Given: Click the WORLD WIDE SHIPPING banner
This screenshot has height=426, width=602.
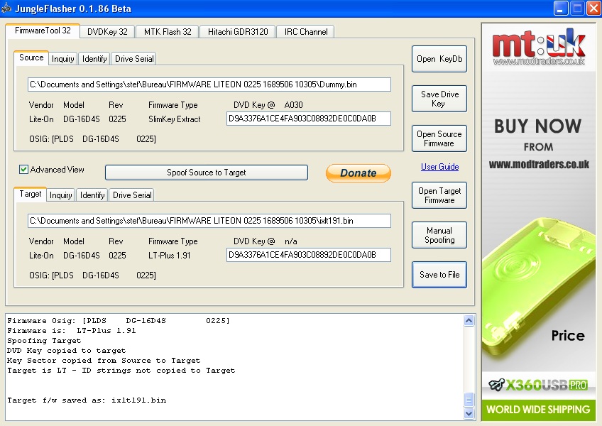Looking at the screenshot, I should pyautogui.click(x=538, y=410).
